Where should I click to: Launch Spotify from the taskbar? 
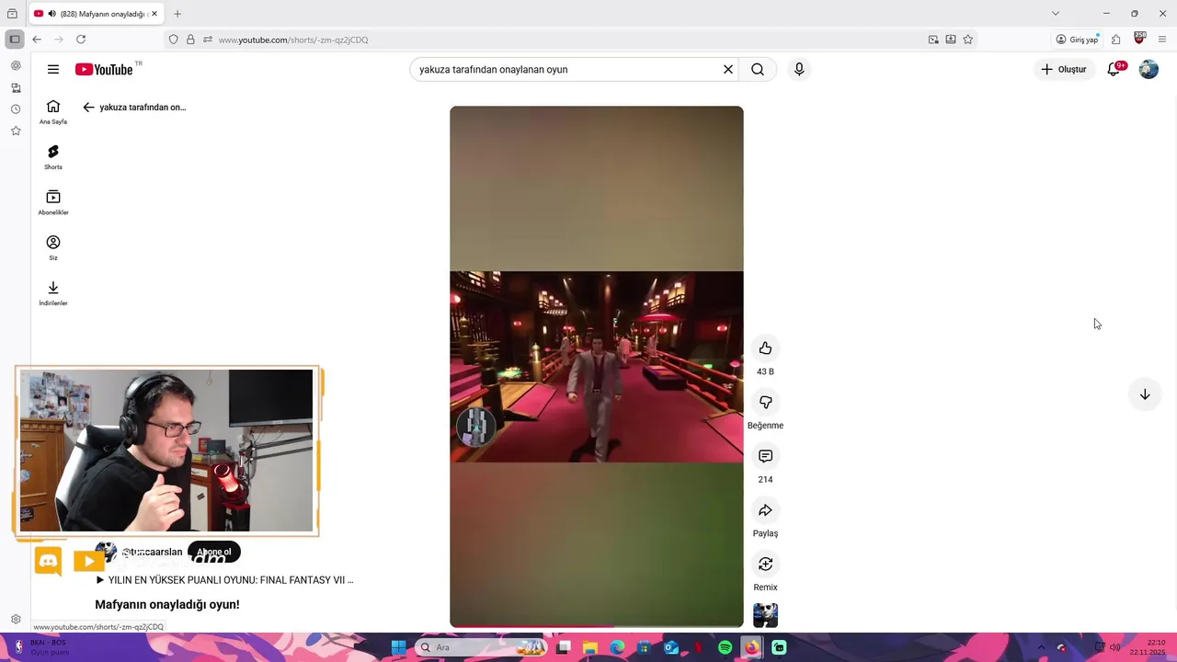726,647
